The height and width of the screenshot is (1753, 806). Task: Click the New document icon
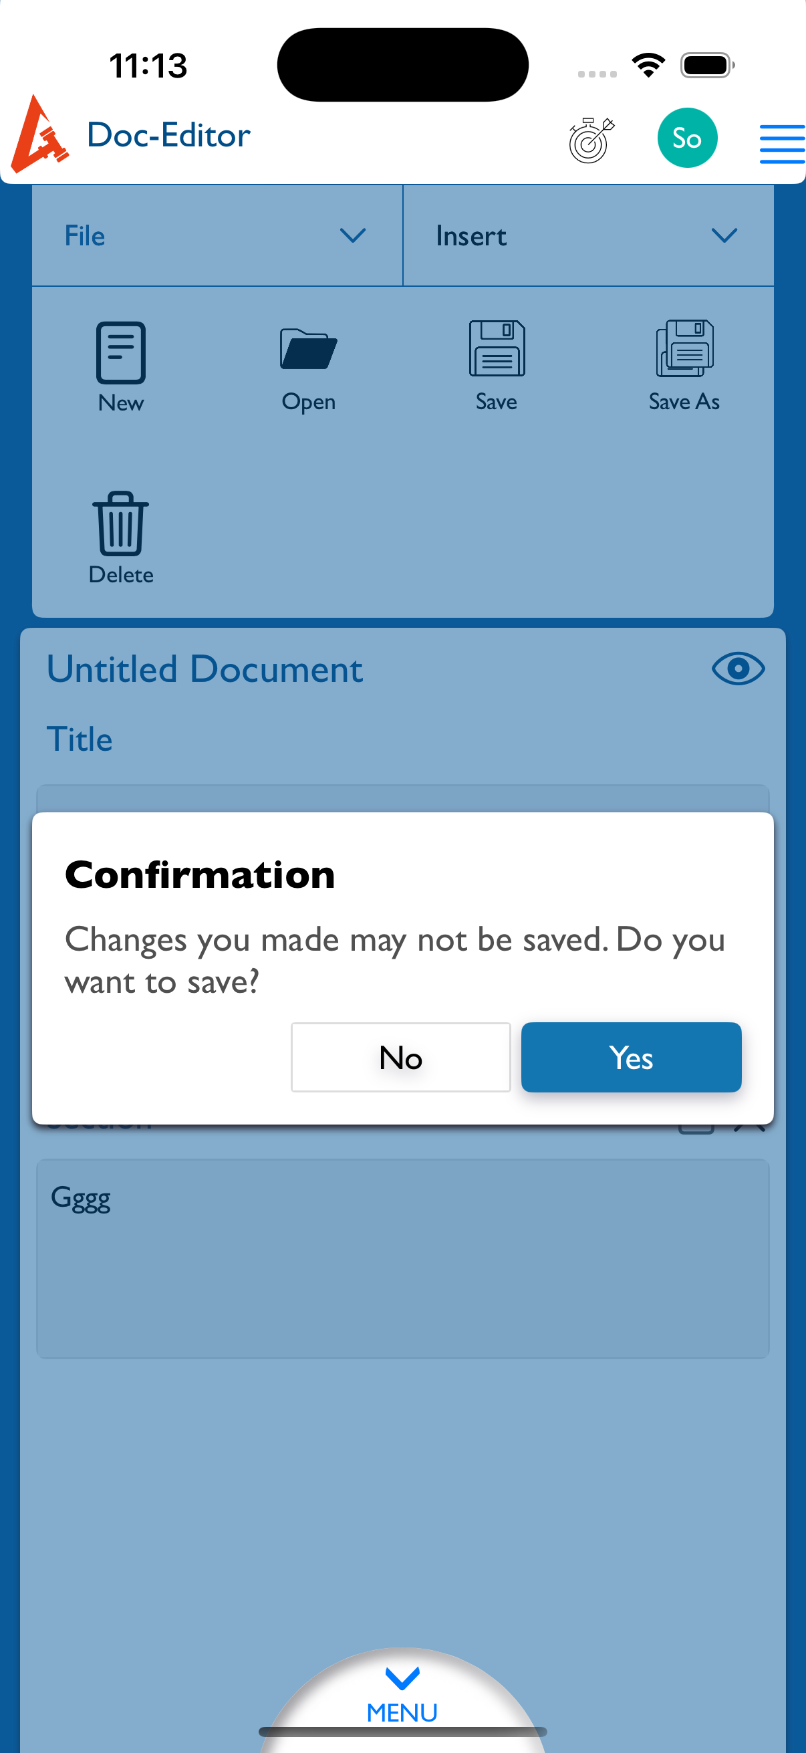pyautogui.click(x=120, y=352)
